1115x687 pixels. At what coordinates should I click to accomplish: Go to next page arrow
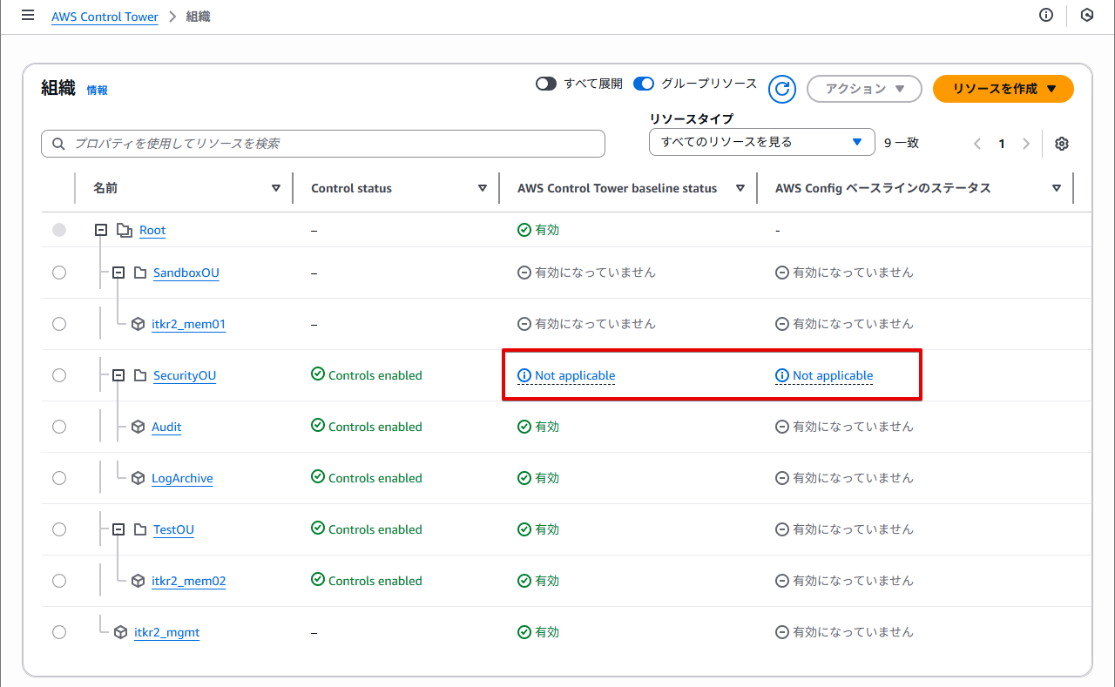click(1026, 144)
